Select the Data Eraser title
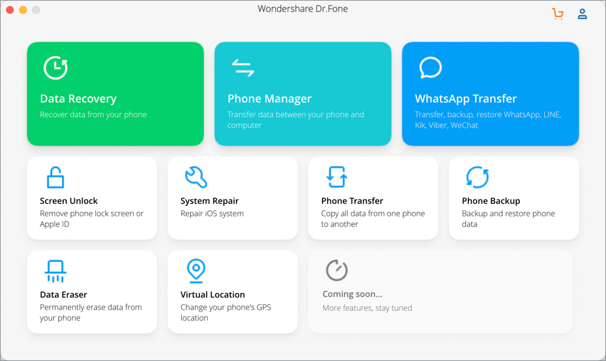Image resolution: width=606 pixels, height=361 pixels. pyautogui.click(x=63, y=295)
